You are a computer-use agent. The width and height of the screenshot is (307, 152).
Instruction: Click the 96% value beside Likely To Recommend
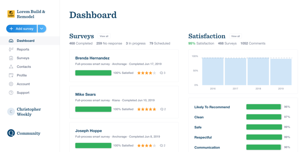tap(287, 107)
